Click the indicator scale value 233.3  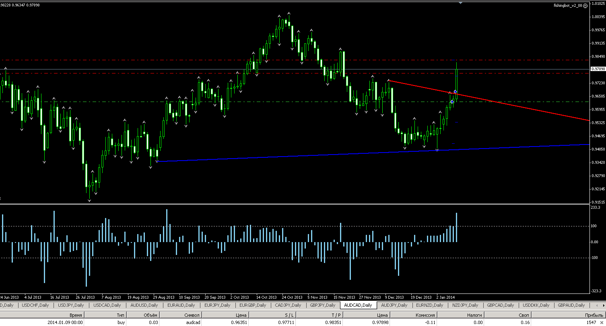596,208
